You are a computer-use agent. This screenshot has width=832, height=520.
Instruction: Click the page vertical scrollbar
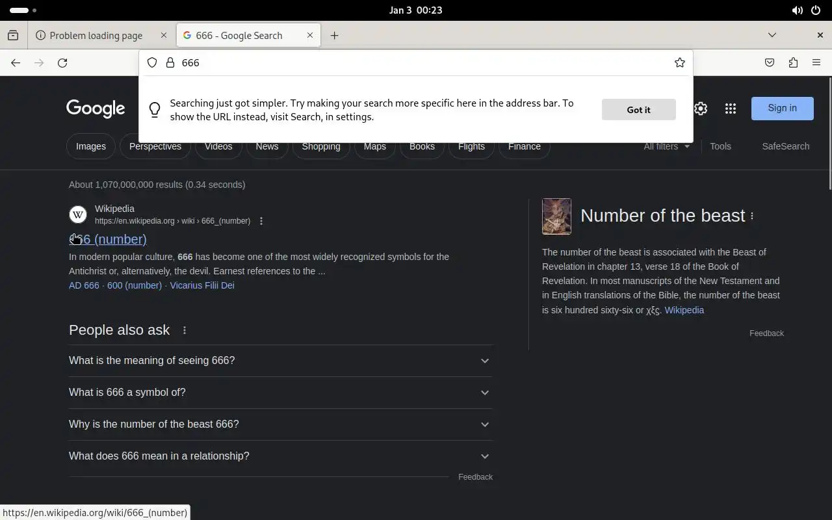click(x=829, y=133)
